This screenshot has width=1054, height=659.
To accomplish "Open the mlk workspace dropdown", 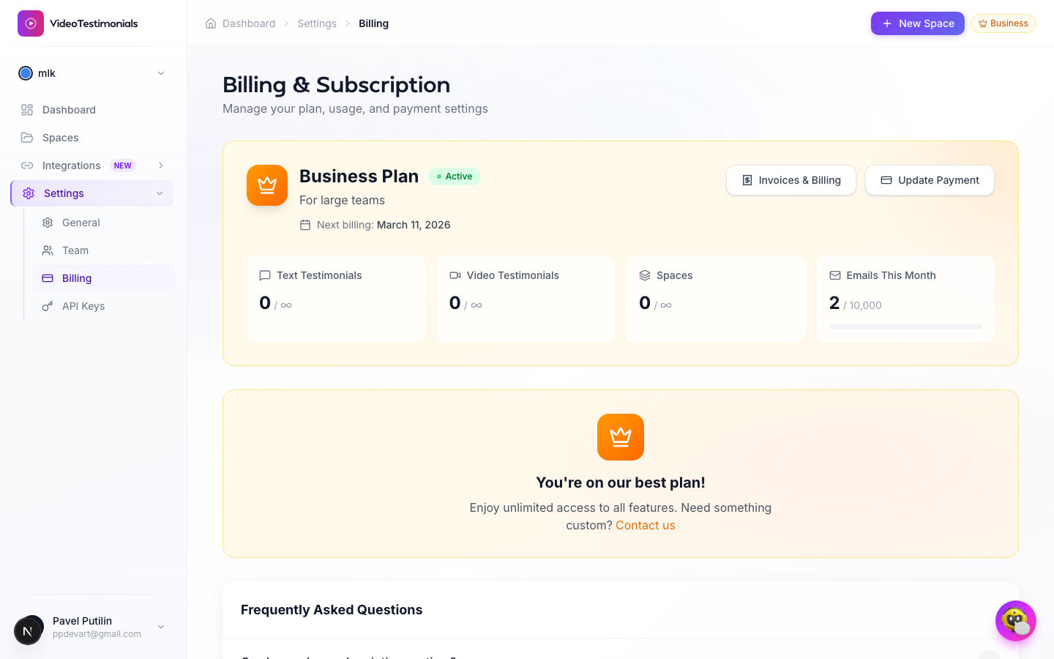I will coord(92,73).
